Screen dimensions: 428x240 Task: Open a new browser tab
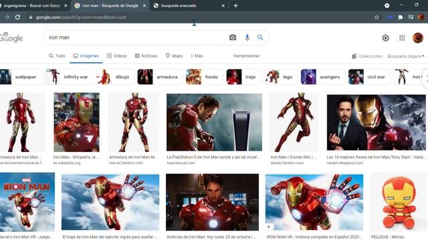[235, 5]
